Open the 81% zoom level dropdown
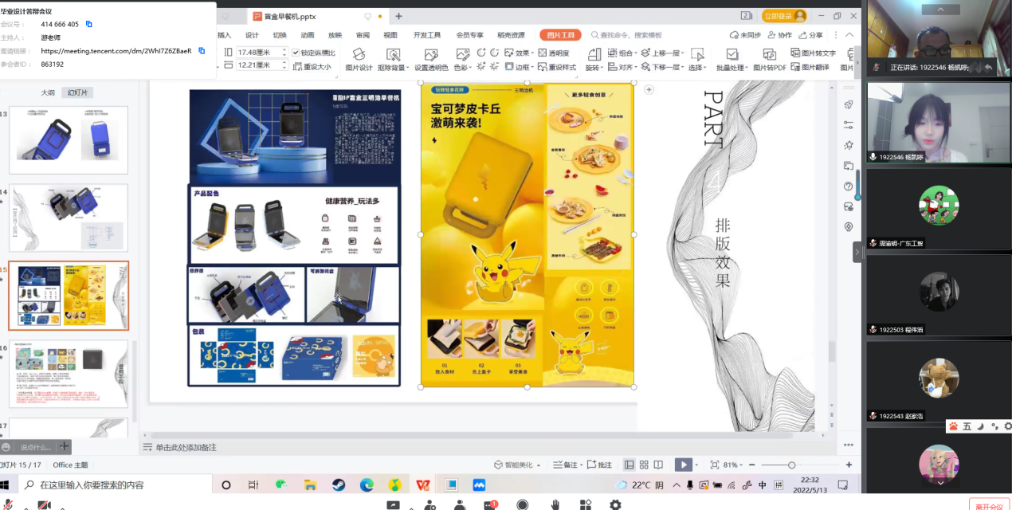 732,465
